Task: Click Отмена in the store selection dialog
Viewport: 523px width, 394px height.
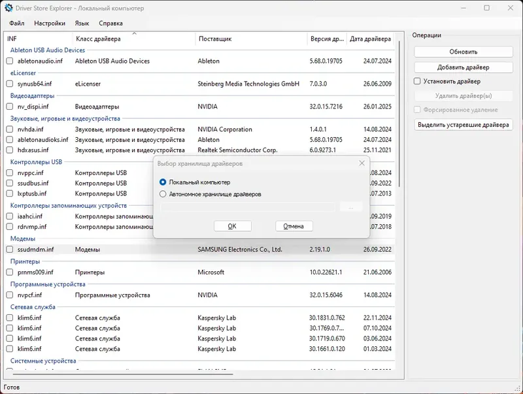Action: tap(294, 226)
